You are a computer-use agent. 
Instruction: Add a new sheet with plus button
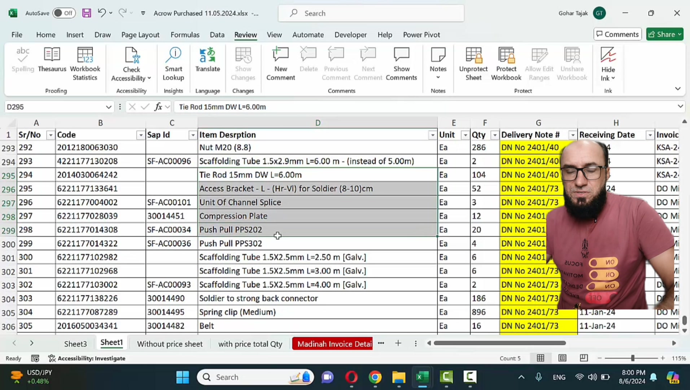(398, 343)
